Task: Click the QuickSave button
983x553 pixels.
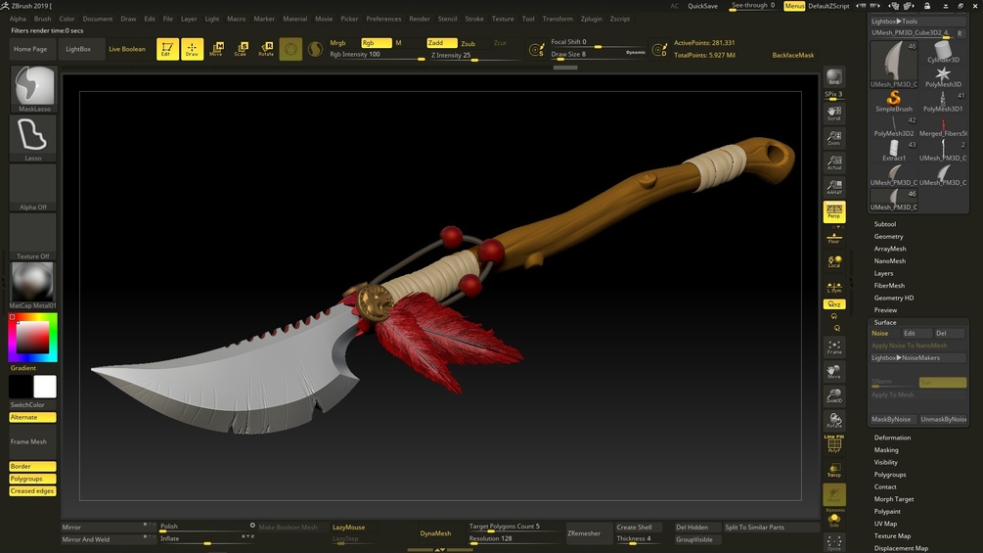Action: coord(702,6)
